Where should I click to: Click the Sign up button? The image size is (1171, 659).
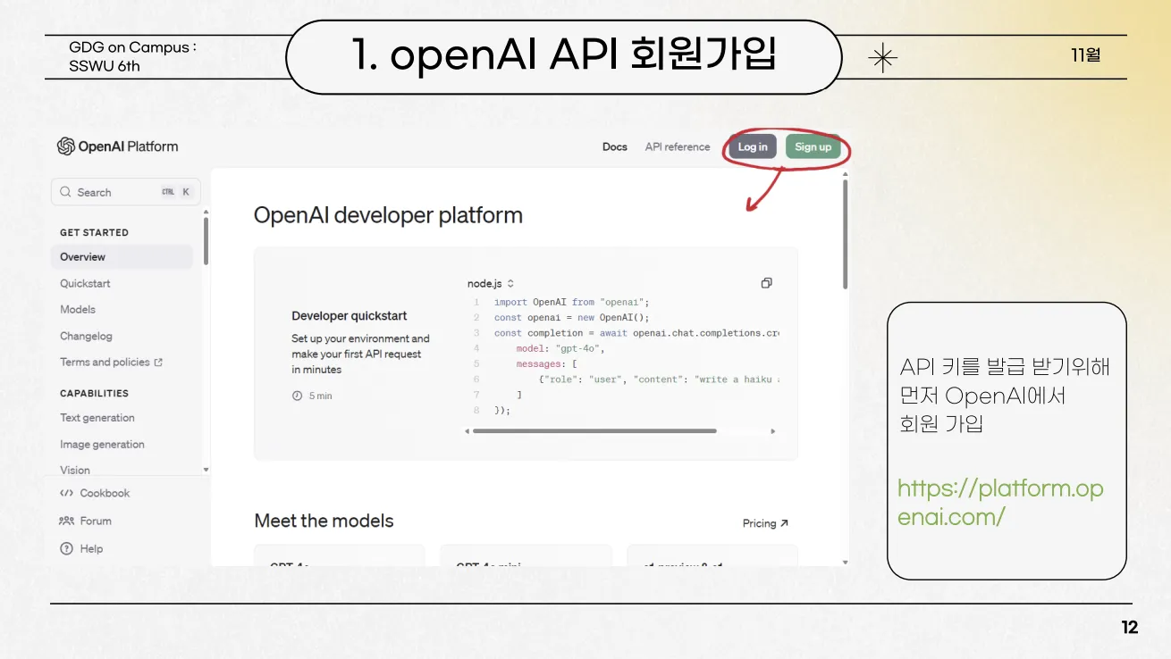pos(813,147)
